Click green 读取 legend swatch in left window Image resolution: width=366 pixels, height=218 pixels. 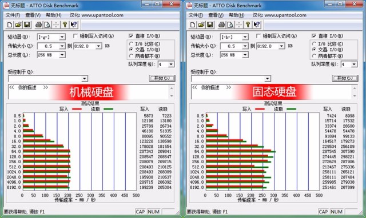tap(108, 109)
